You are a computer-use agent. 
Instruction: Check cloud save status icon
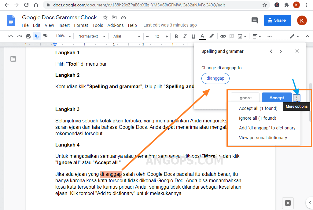coord(123,17)
